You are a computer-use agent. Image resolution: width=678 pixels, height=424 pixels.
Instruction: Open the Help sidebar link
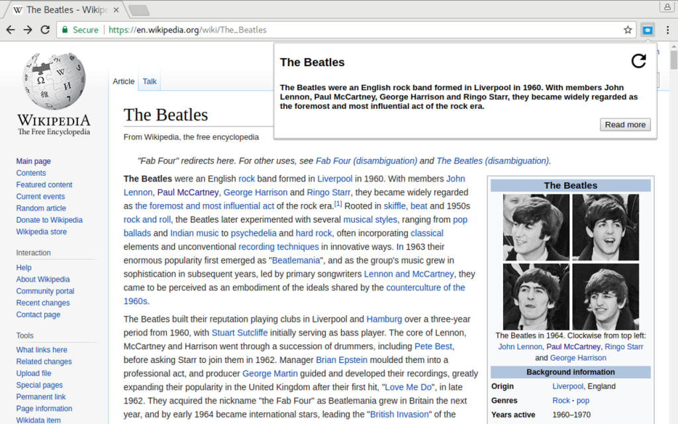(x=24, y=268)
